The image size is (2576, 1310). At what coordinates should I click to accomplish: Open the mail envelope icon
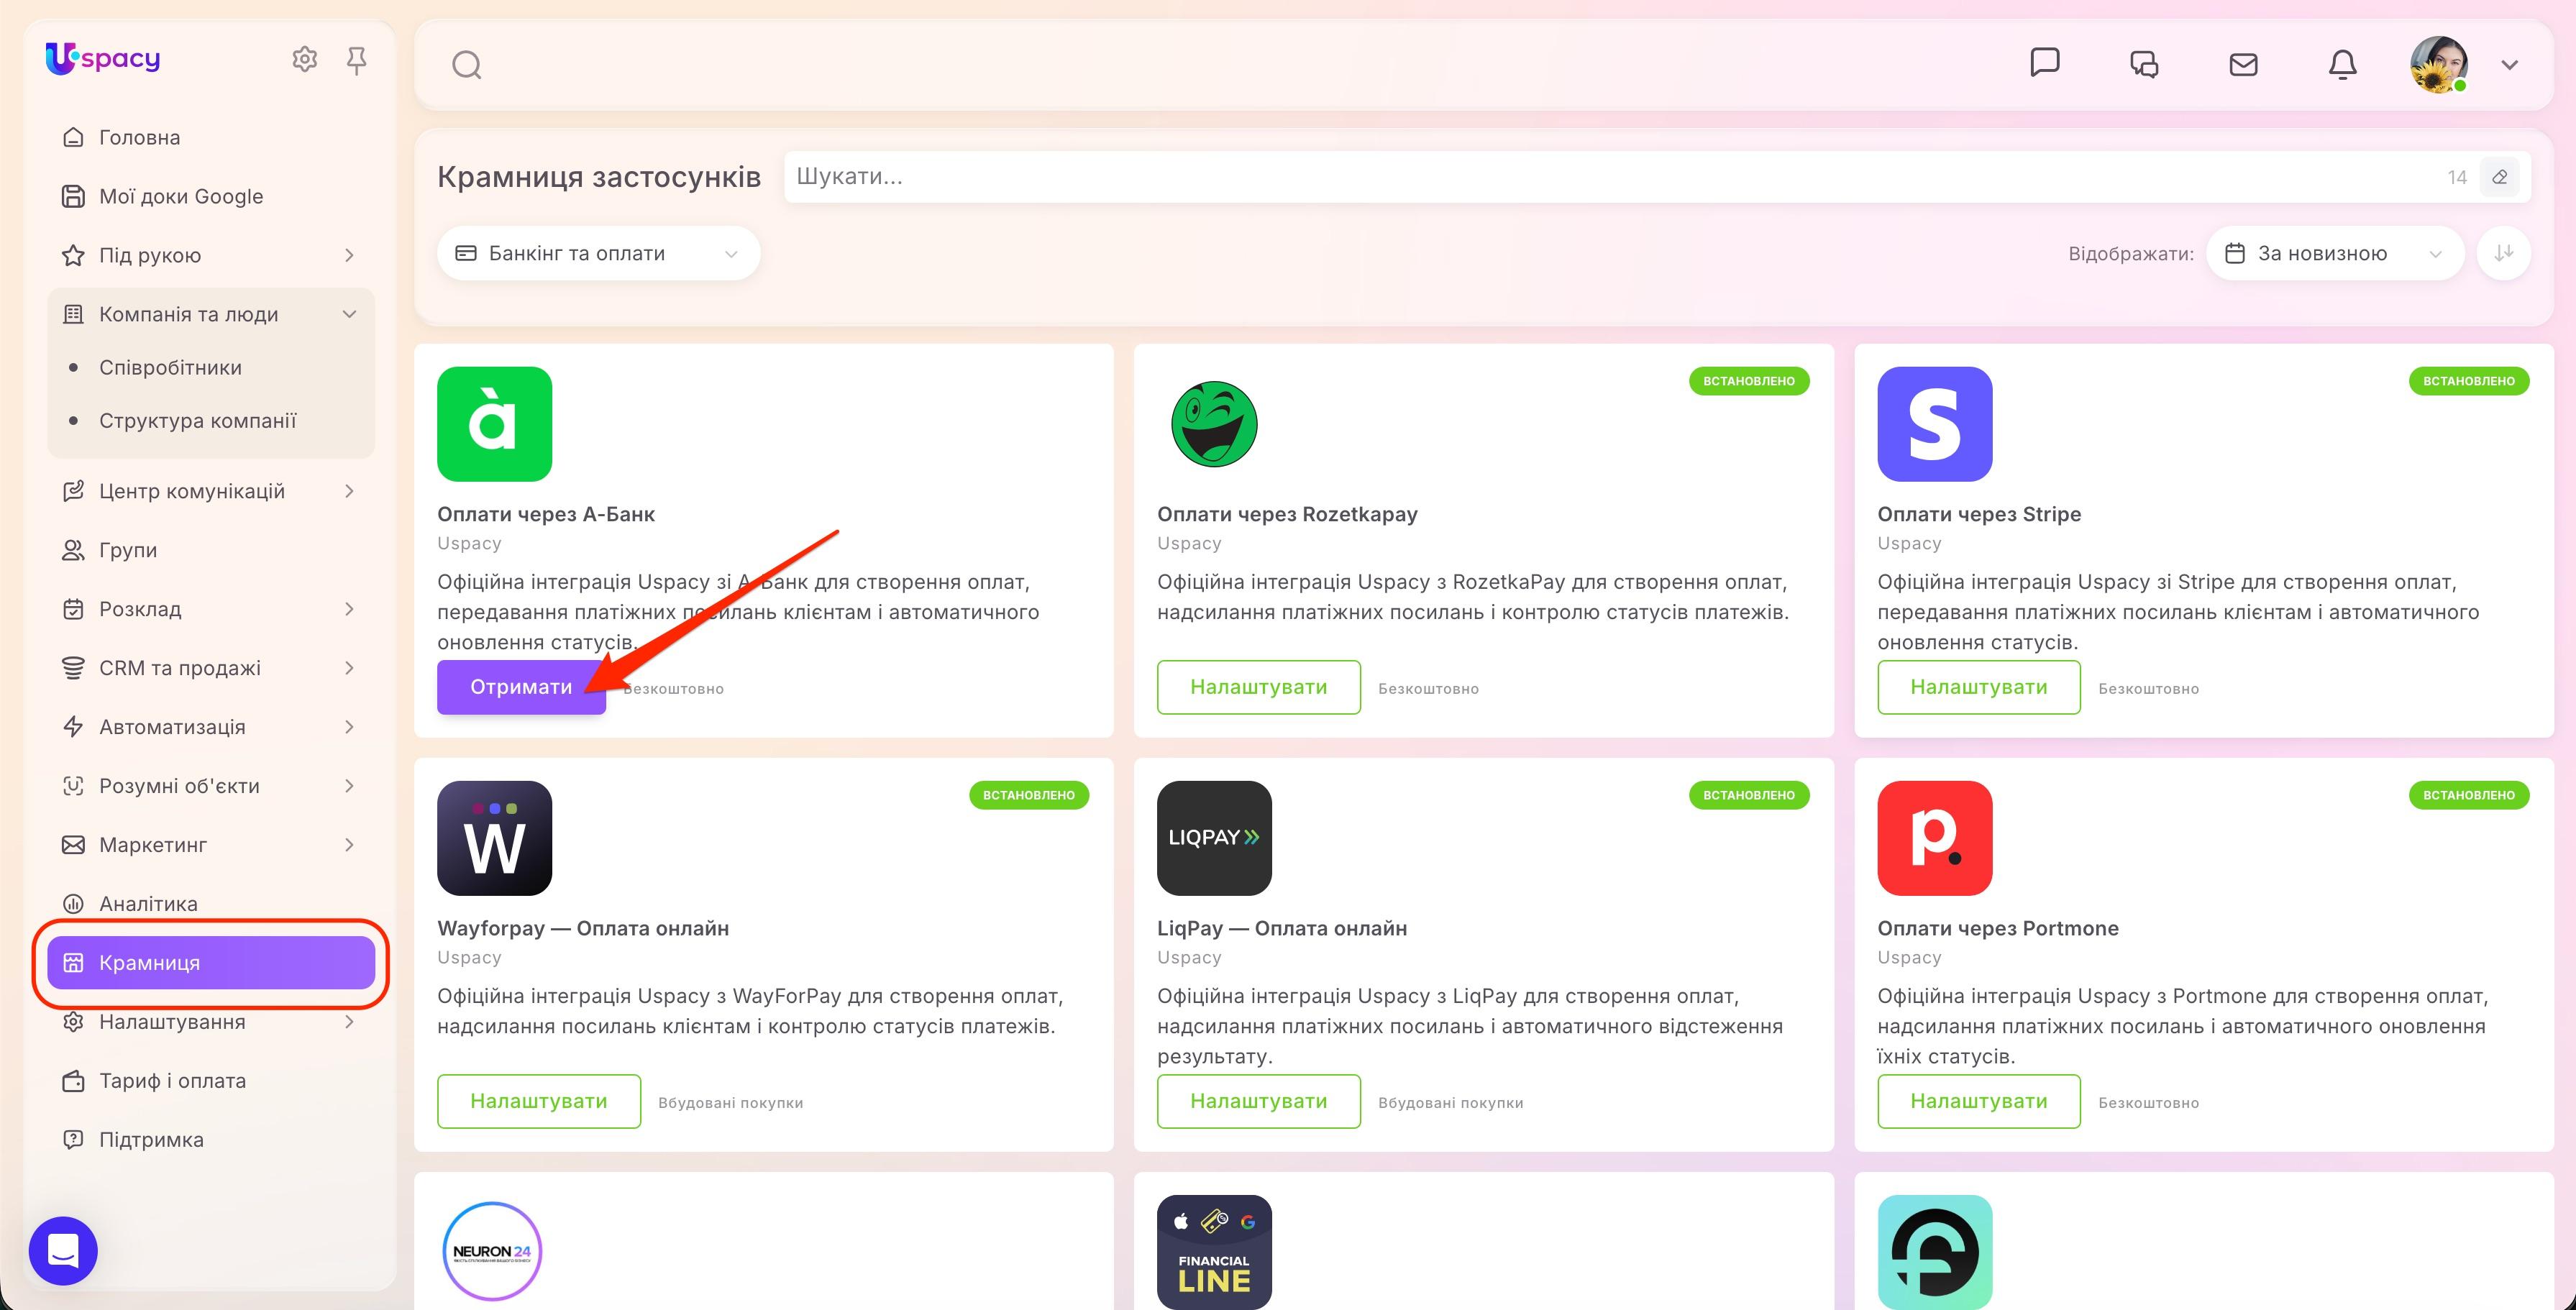2243,65
